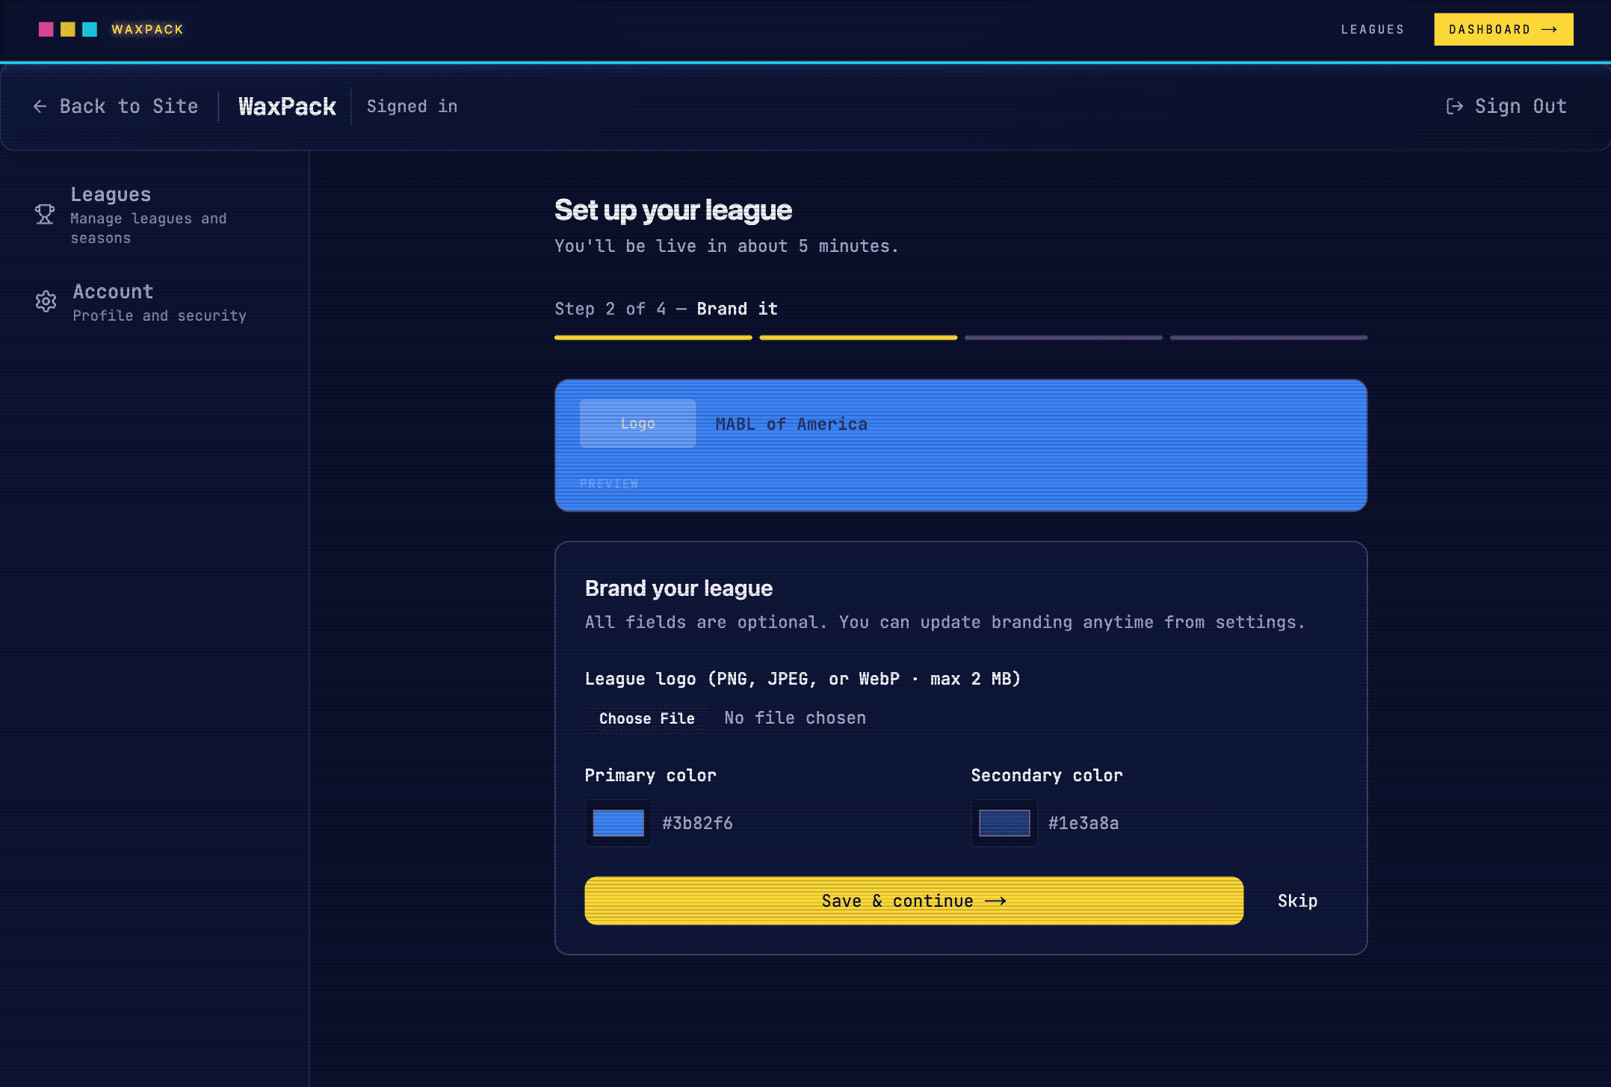The image size is (1611, 1087).
Task: Click the Leagues trophy icon in sidebar
Action: tap(45, 215)
